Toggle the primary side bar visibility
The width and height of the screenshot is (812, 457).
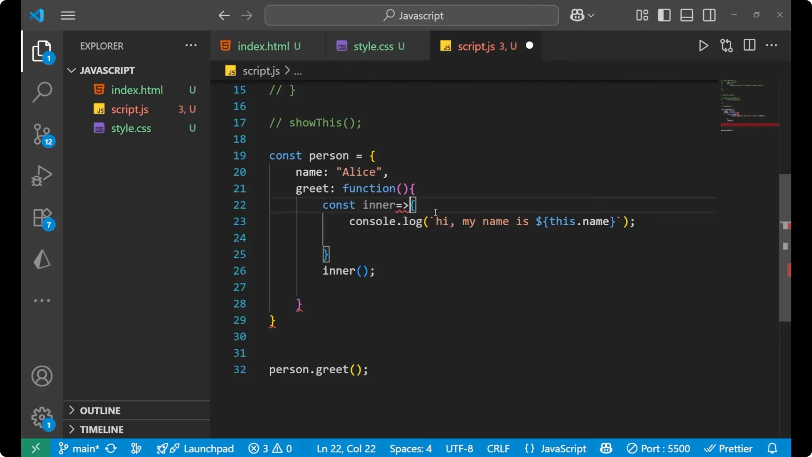pyautogui.click(x=664, y=16)
